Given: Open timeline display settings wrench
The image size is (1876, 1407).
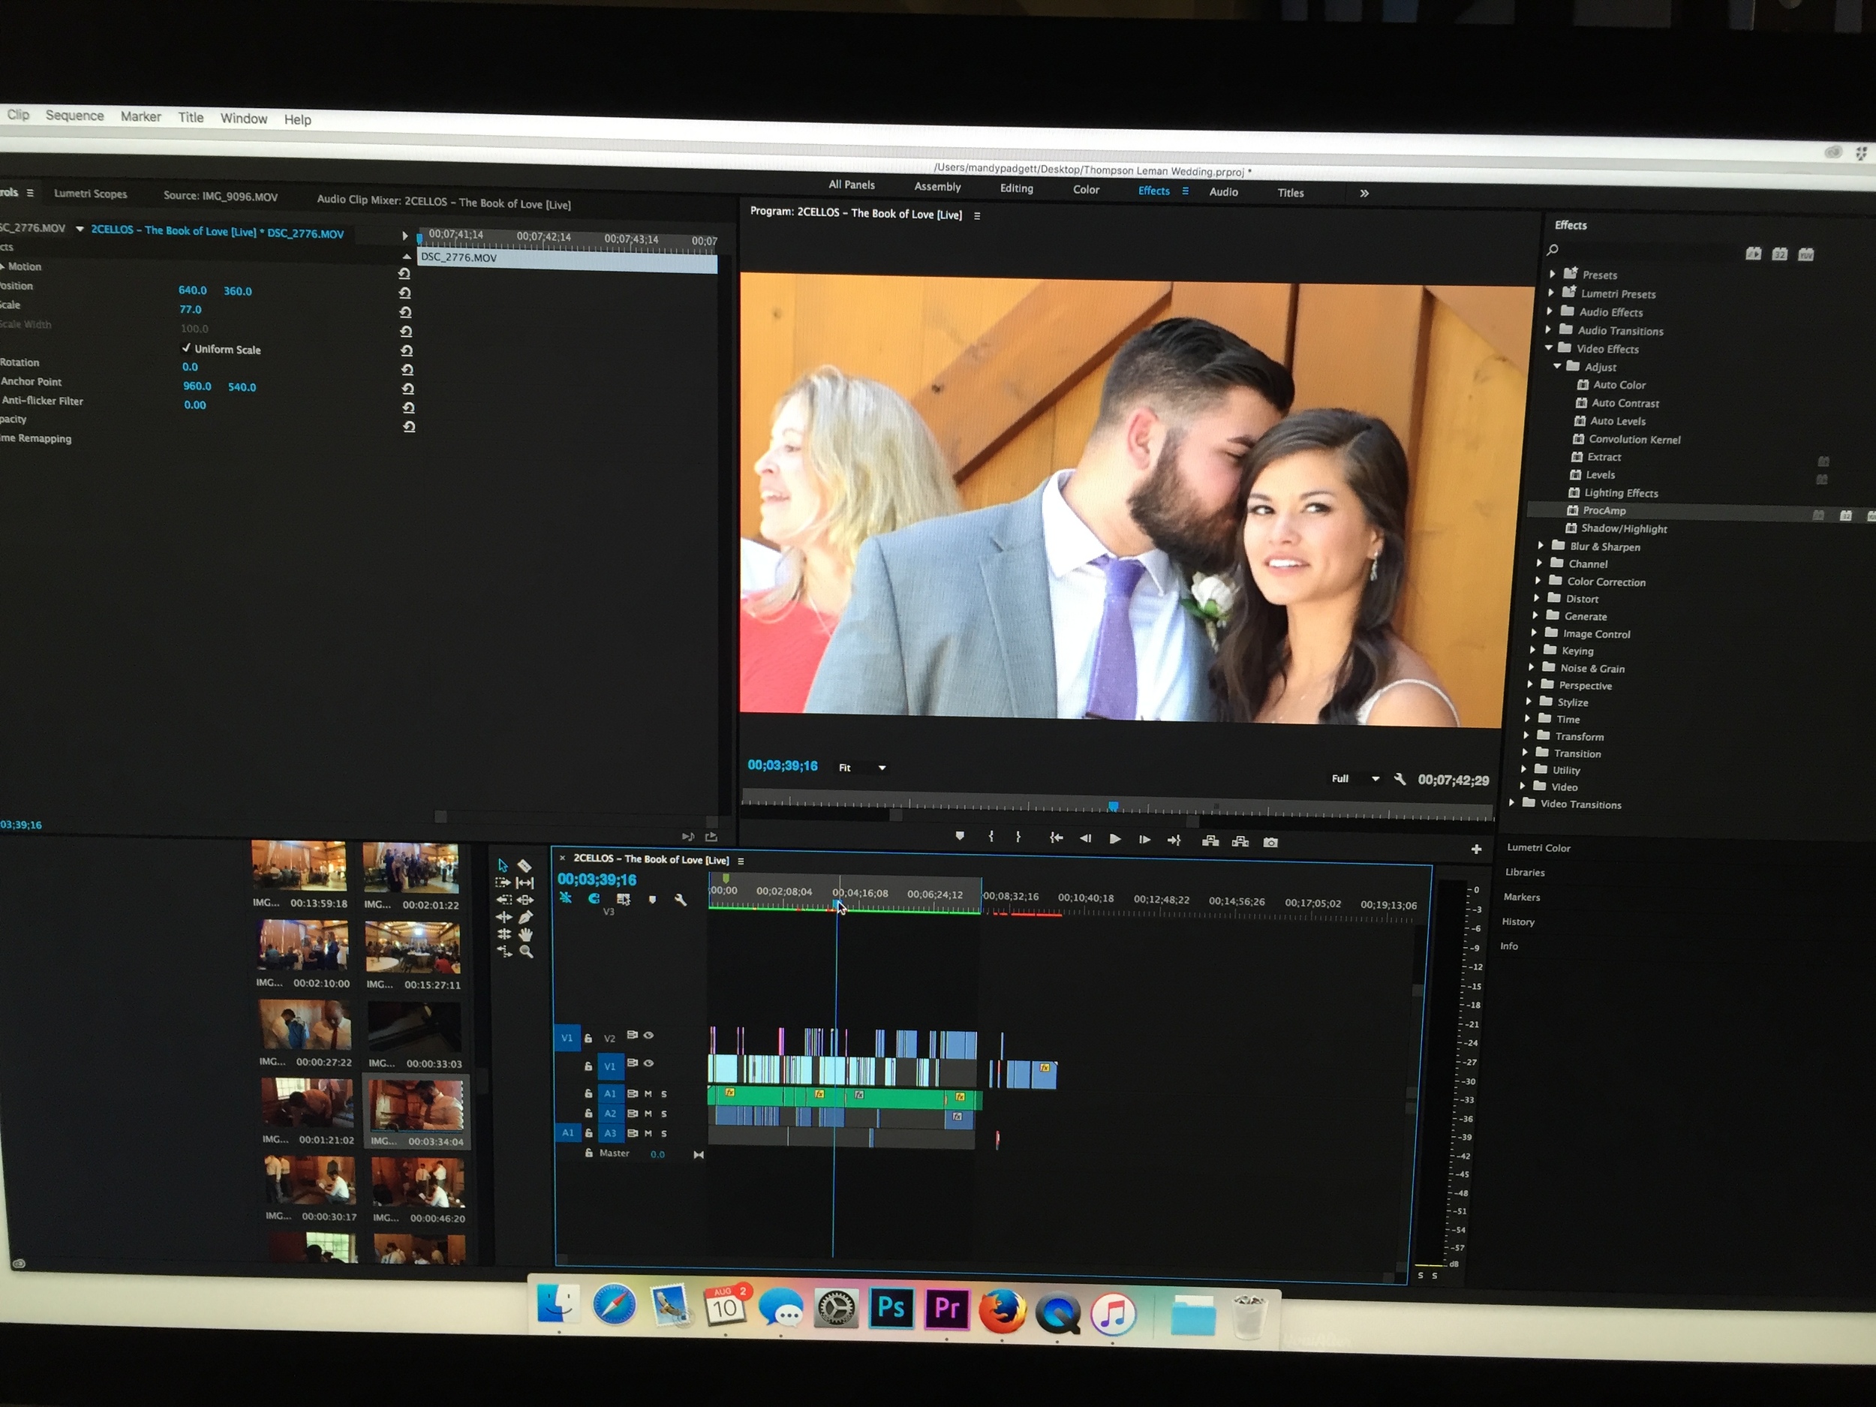Looking at the screenshot, I should point(680,900).
